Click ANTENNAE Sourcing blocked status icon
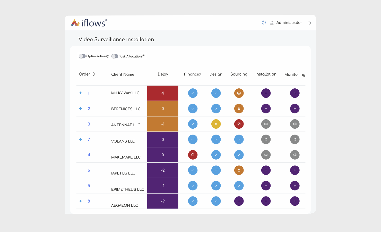This screenshot has height=232, width=381. [239, 124]
